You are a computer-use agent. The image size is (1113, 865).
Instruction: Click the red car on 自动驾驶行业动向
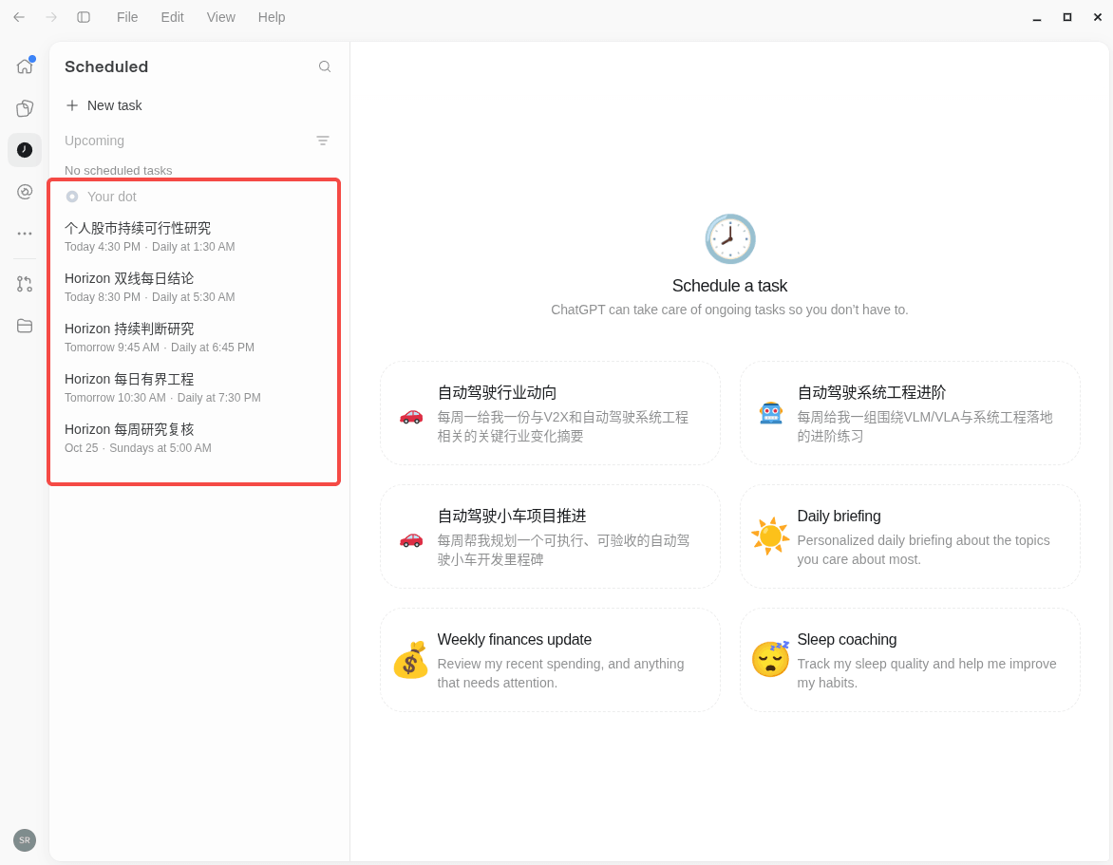pyautogui.click(x=411, y=415)
